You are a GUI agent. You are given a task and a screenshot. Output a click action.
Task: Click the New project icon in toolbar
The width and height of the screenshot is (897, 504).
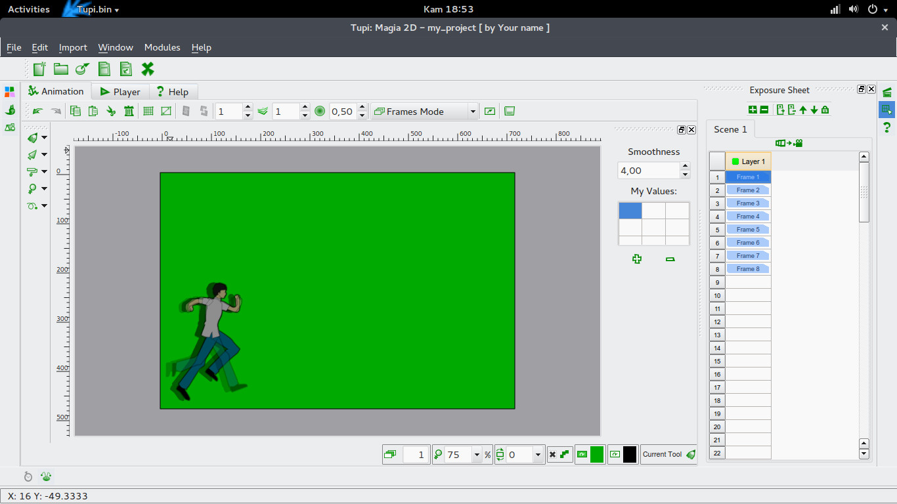pos(40,69)
